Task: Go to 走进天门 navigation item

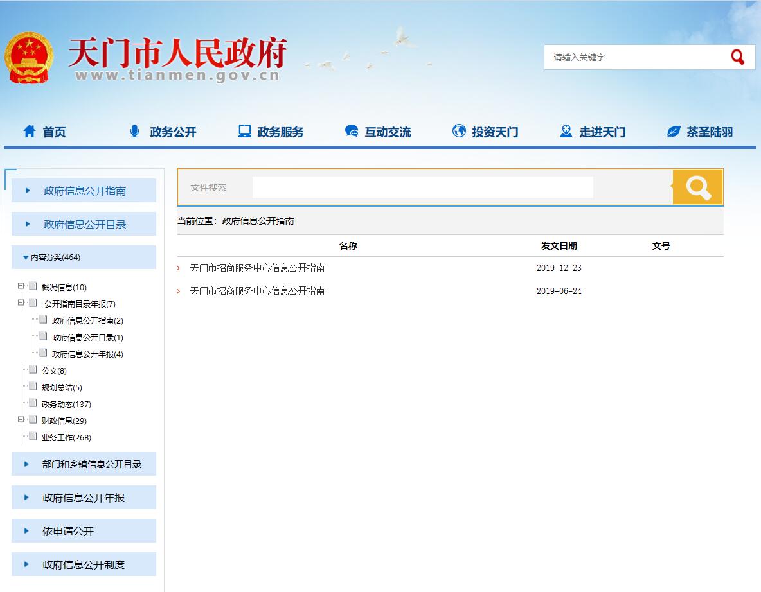Action: 593,132
